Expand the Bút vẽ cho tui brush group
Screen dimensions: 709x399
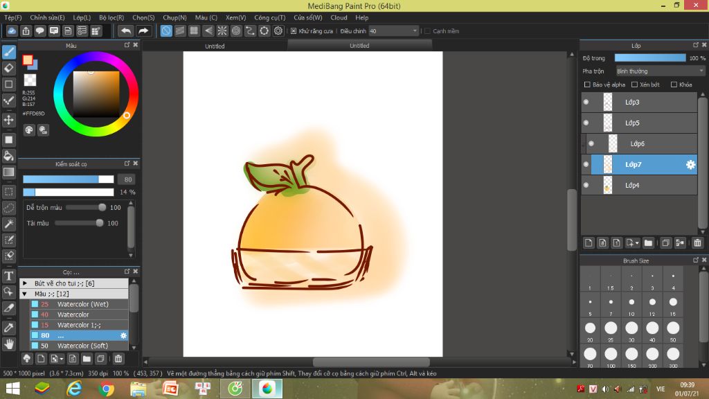tap(26, 283)
